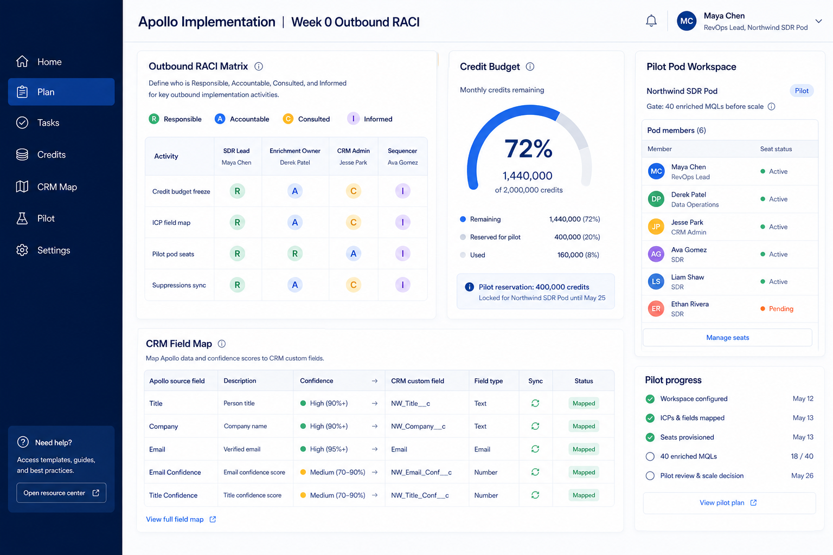Click the Pilot badge on Northwind SDR Pod
The image size is (833, 555).
pyautogui.click(x=802, y=91)
